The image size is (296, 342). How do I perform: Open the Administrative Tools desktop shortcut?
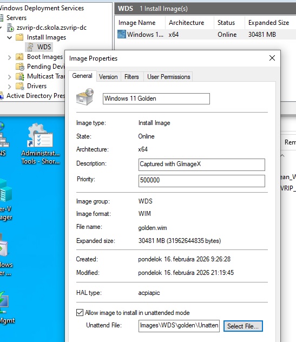click(x=41, y=143)
